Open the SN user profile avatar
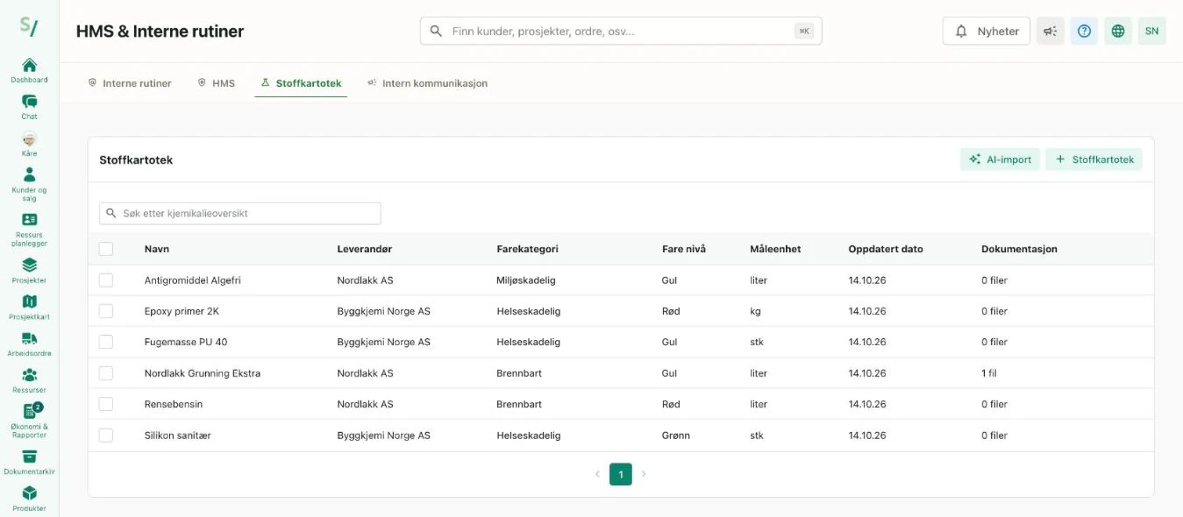 point(1152,31)
